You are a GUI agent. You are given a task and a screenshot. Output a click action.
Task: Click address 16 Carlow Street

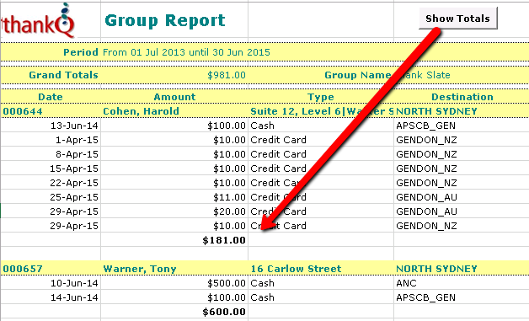tap(296, 269)
